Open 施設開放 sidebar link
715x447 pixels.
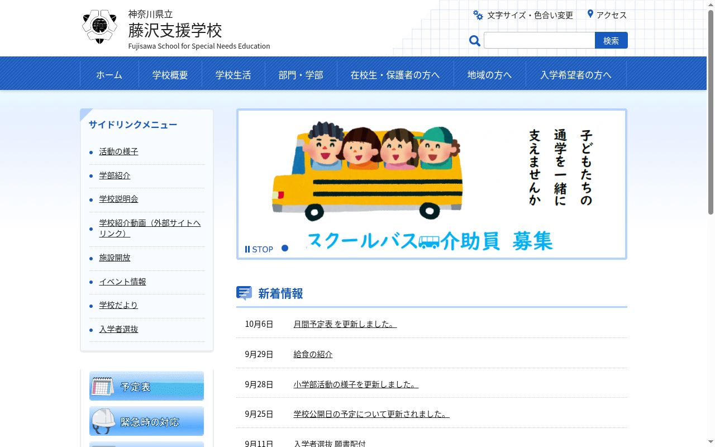tap(115, 258)
